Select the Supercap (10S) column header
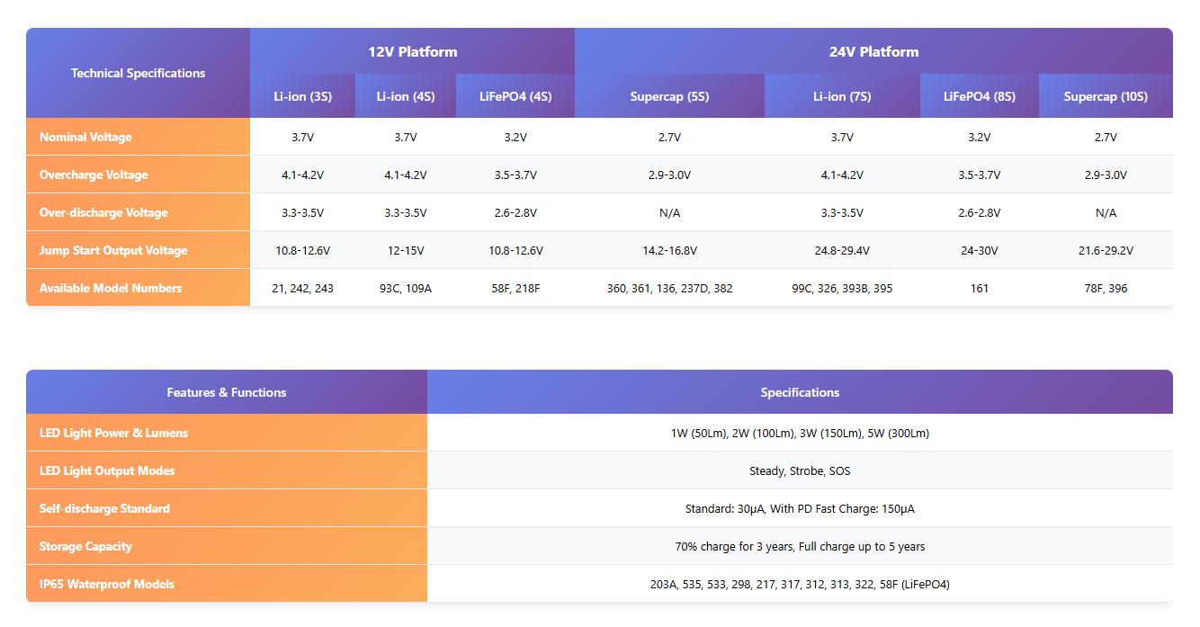Image resolution: width=1200 pixels, height=627 pixels. coord(1106,96)
